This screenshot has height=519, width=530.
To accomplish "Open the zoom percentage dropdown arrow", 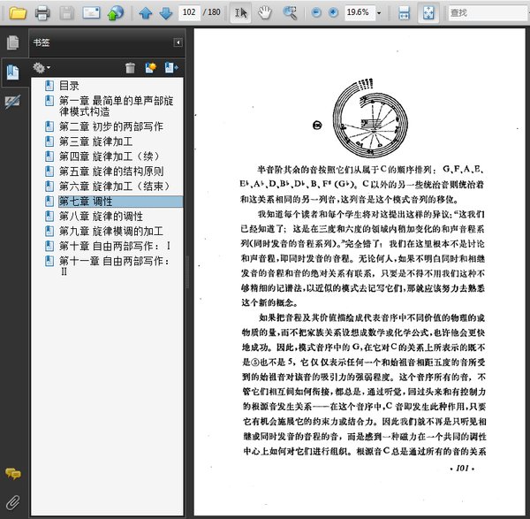I will pyautogui.click(x=378, y=13).
